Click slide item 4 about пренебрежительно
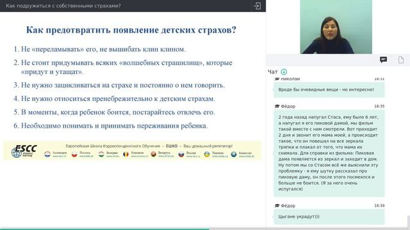 coord(114,99)
